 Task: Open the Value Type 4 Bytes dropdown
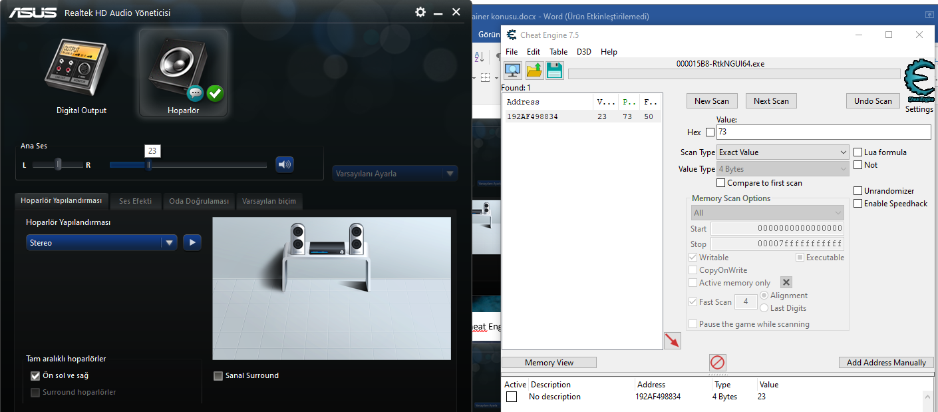coord(782,169)
